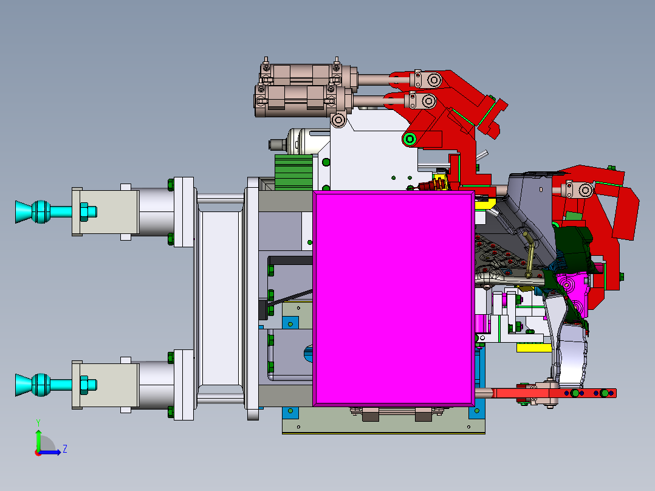Click the red origin ball of the triad
This screenshot has width=655, height=491.
[x=38, y=453]
